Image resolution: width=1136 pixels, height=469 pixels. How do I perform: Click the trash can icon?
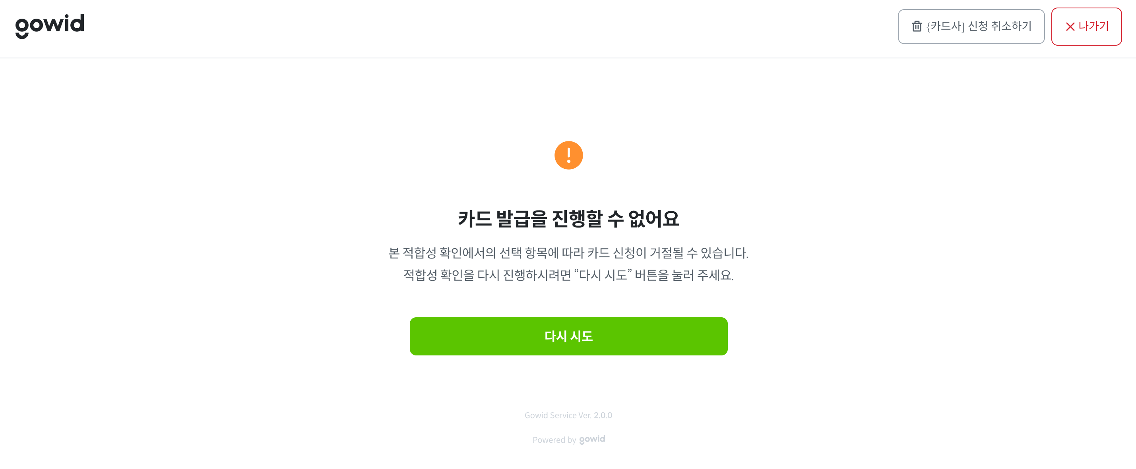point(917,27)
